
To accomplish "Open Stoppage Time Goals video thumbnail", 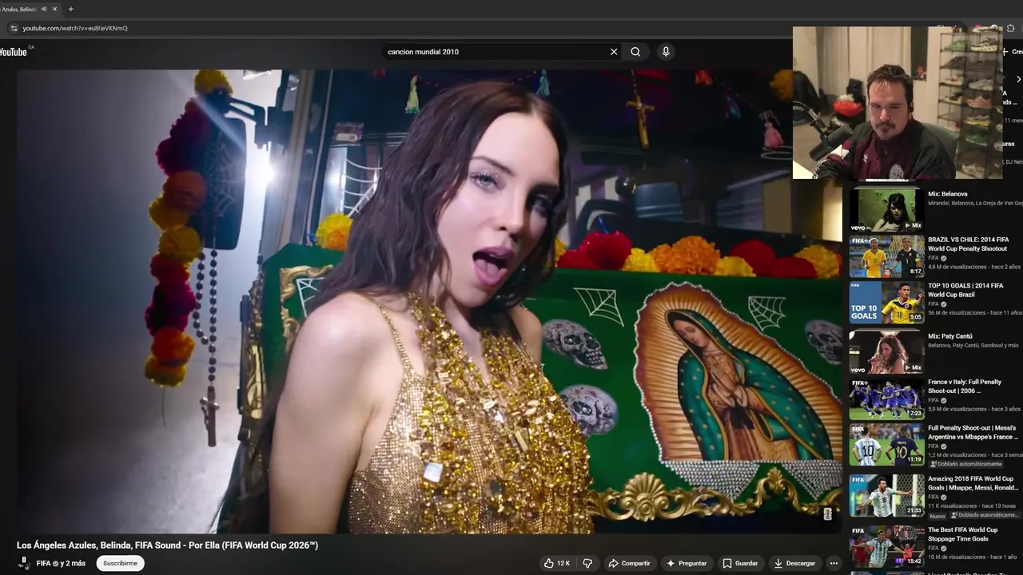I will coord(886,545).
